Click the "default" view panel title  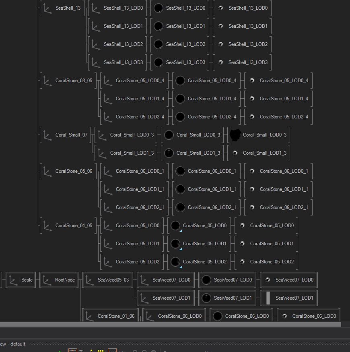[x=18, y=344]
